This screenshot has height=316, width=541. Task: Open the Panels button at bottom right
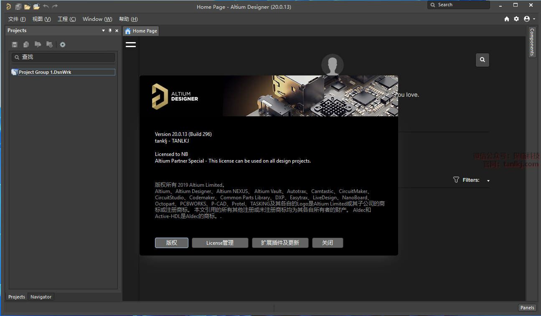tap(527, 308)
